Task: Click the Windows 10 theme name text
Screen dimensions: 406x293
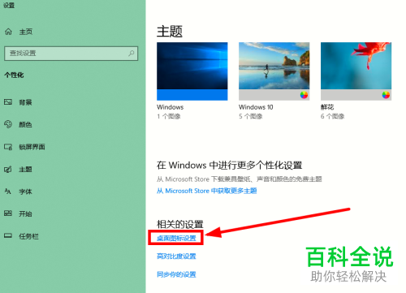Action: point(256,107)
